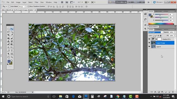Select the Zoom tool
Image resolution: width=177 pixels, height=99 pixels.
12,57
